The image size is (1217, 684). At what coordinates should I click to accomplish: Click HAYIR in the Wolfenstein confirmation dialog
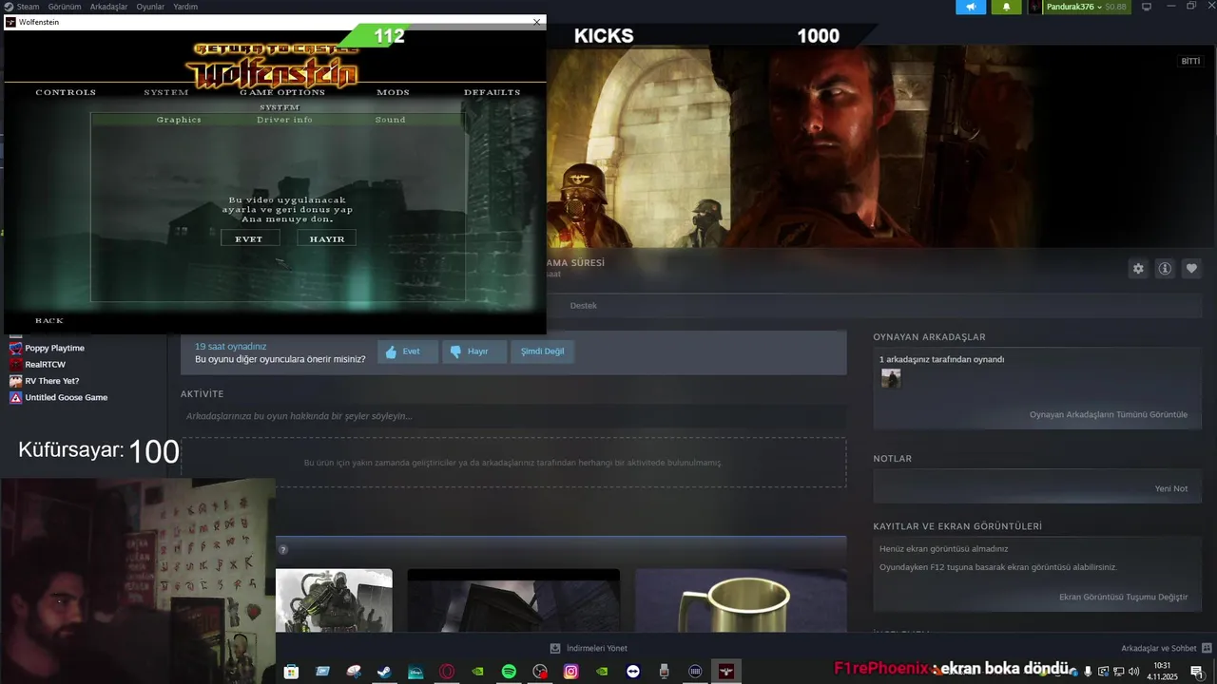click(327, 238)
